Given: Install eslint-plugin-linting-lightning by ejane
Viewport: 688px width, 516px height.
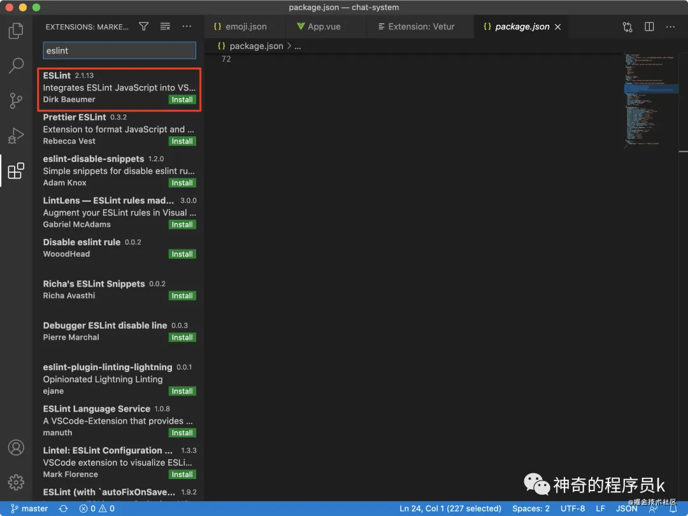Looking at the screenshot, I should (x=182, y=391).
